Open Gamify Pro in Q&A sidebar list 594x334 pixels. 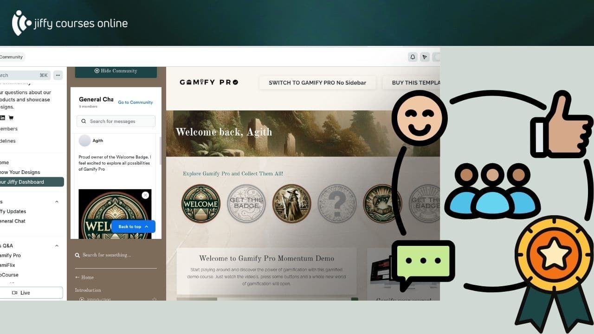point(11,256)
